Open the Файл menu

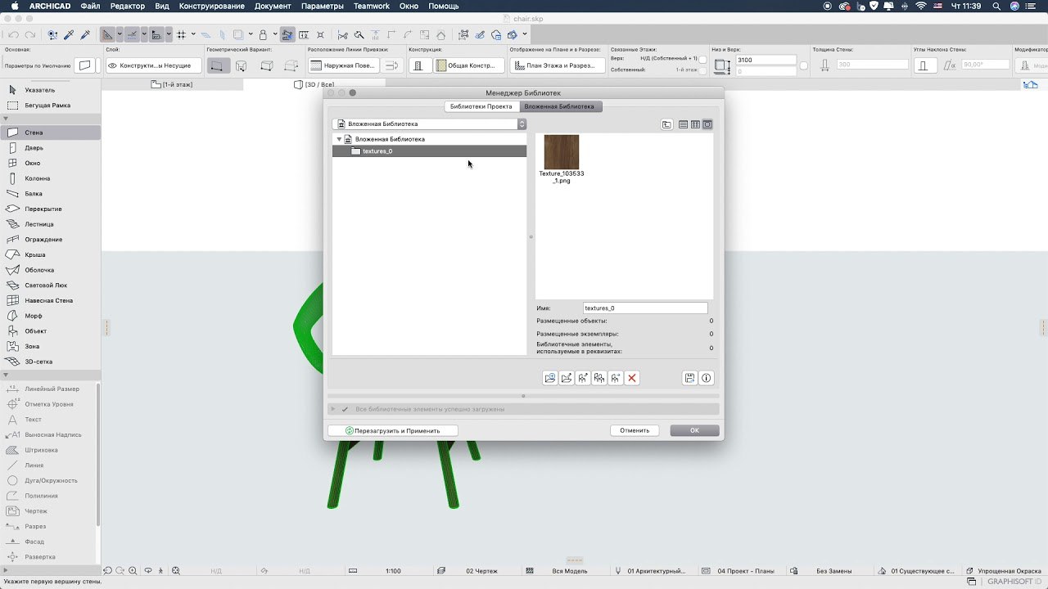coord(91,6)
